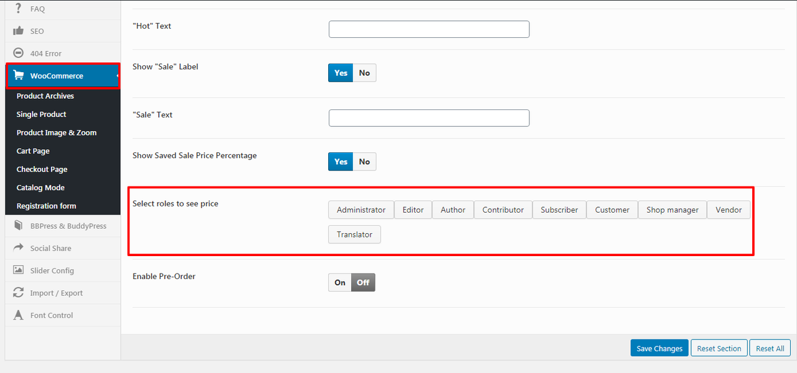Set Show "Sale" Label to Yes
The height and width of the screenshot is (373, 797).
pos(341,73)
